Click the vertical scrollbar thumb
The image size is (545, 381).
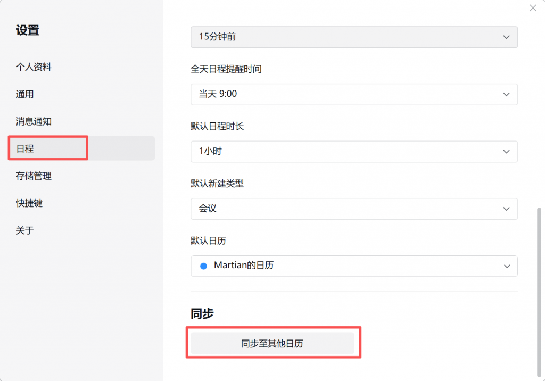539,292
